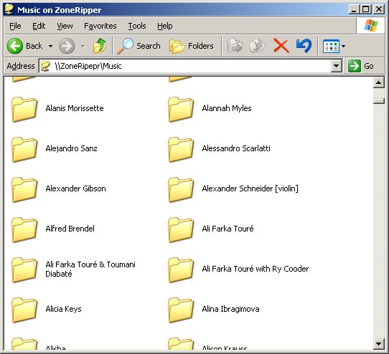Click the Alexander Schneider [violin] name
389x354 pixels.
[x=250, y=188]
